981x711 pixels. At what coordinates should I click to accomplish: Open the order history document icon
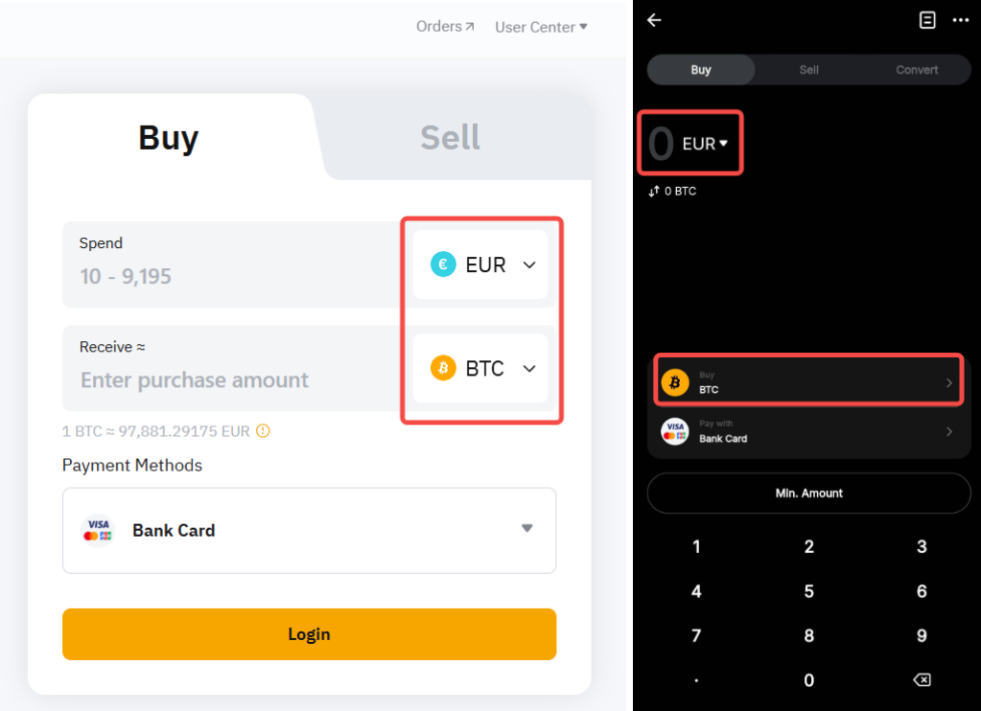click(927, 20)
